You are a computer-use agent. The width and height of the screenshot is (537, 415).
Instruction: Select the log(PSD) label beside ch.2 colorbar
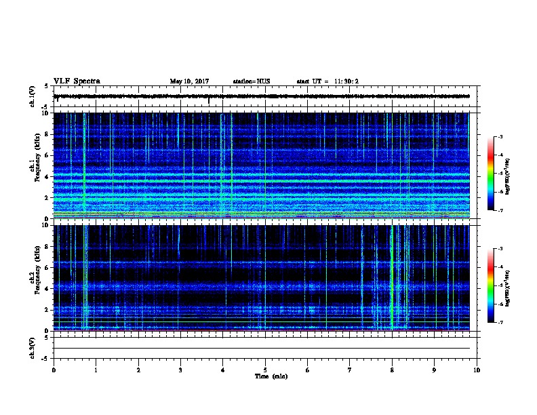tap(507, 288)
